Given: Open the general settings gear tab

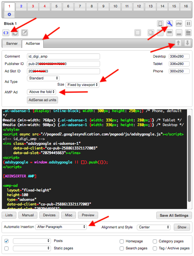Looking at the screenshot, I should [9, 14].
